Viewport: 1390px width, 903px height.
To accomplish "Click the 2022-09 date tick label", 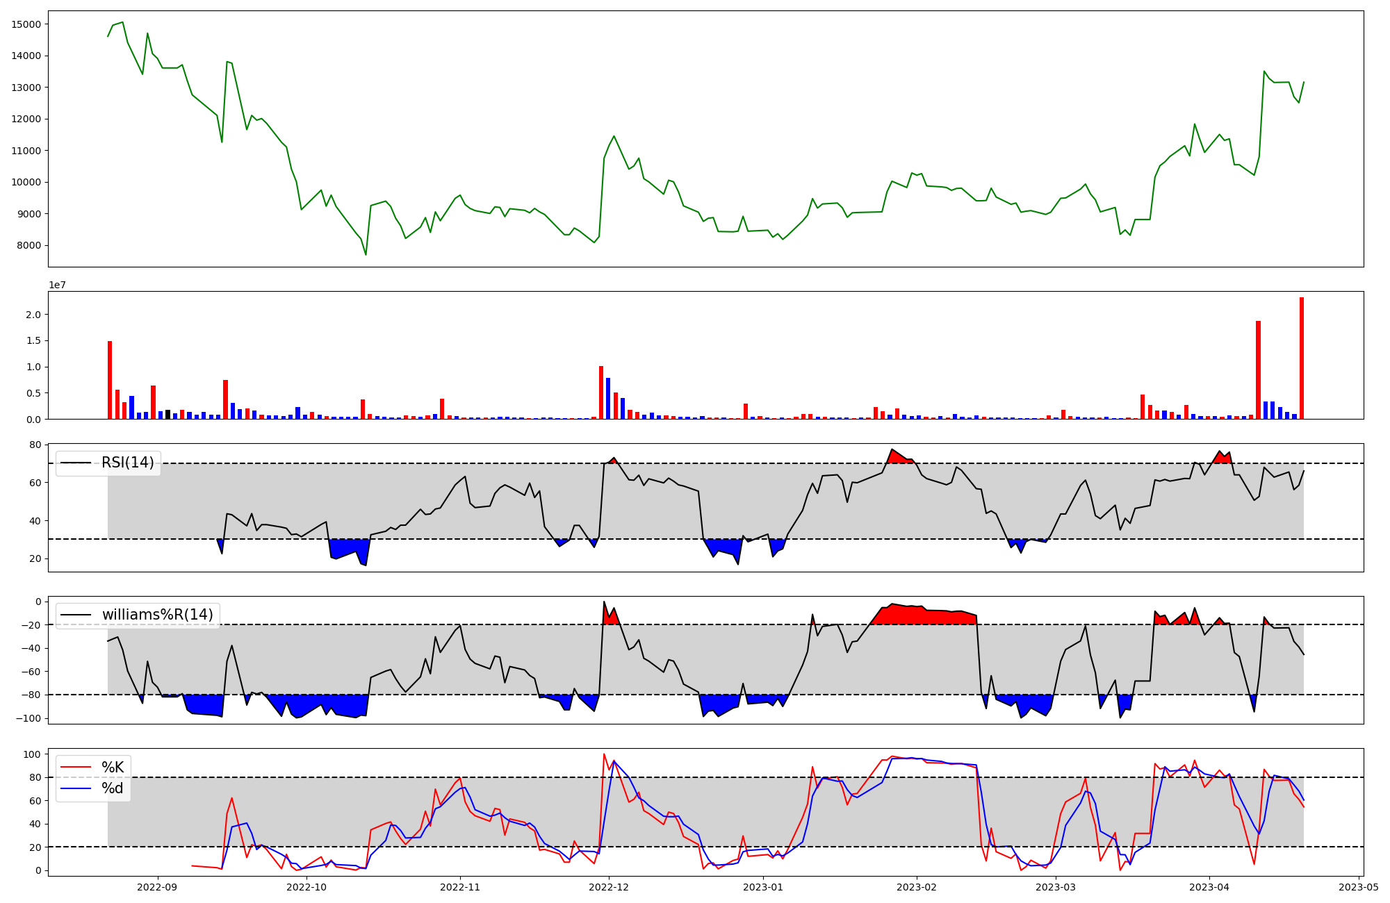I will click(x=158, y=887).
